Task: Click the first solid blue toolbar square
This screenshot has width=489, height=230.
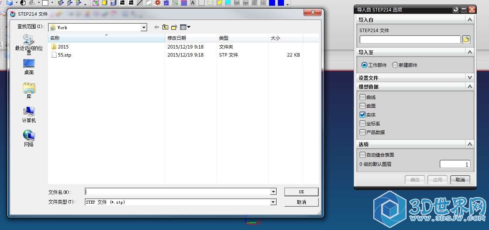Action: coord(272,3)
